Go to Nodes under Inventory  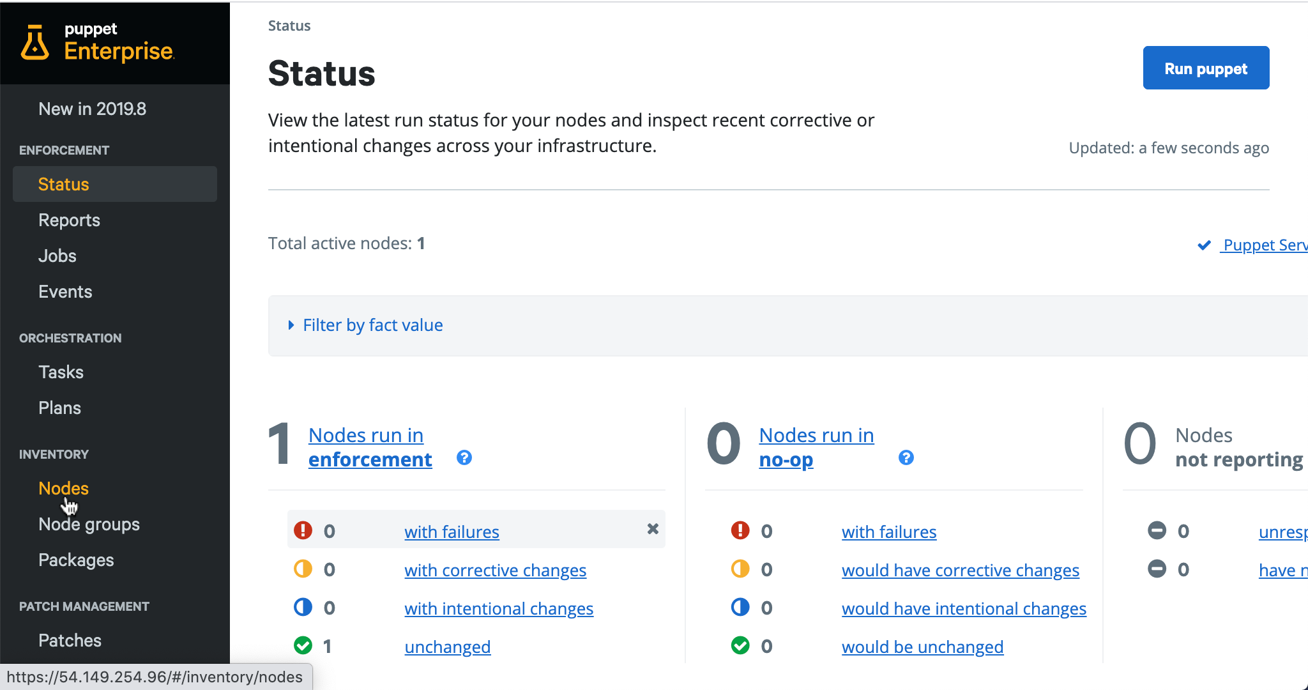pyautogui.click(x=63, y=488)
